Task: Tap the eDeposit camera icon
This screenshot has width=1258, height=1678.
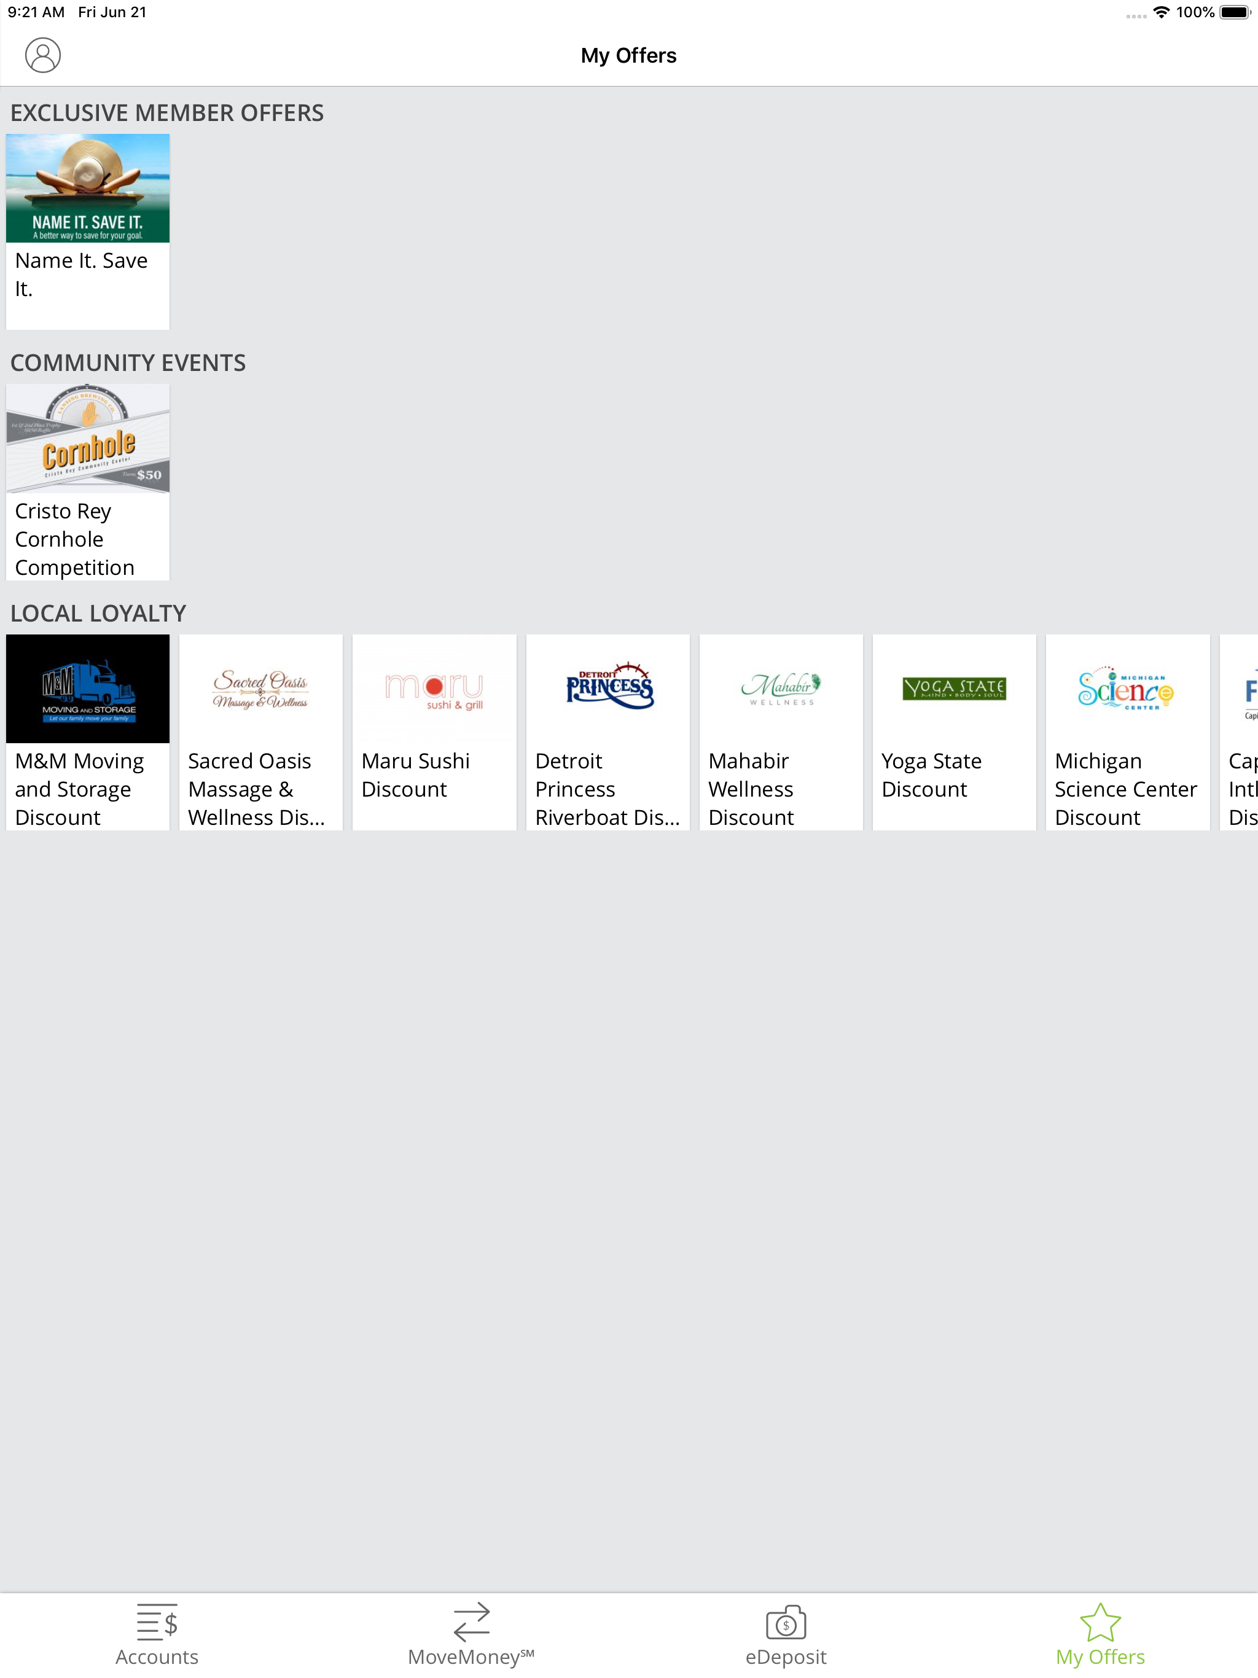Action: click(x=785, y=1622)
